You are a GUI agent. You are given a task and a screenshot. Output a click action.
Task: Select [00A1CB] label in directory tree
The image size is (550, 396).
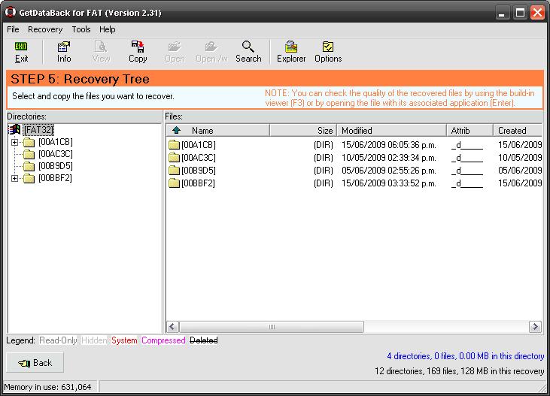pos(56,142)
